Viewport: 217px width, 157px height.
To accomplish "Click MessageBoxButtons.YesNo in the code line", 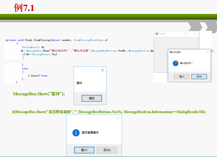I will click(109, 51).
